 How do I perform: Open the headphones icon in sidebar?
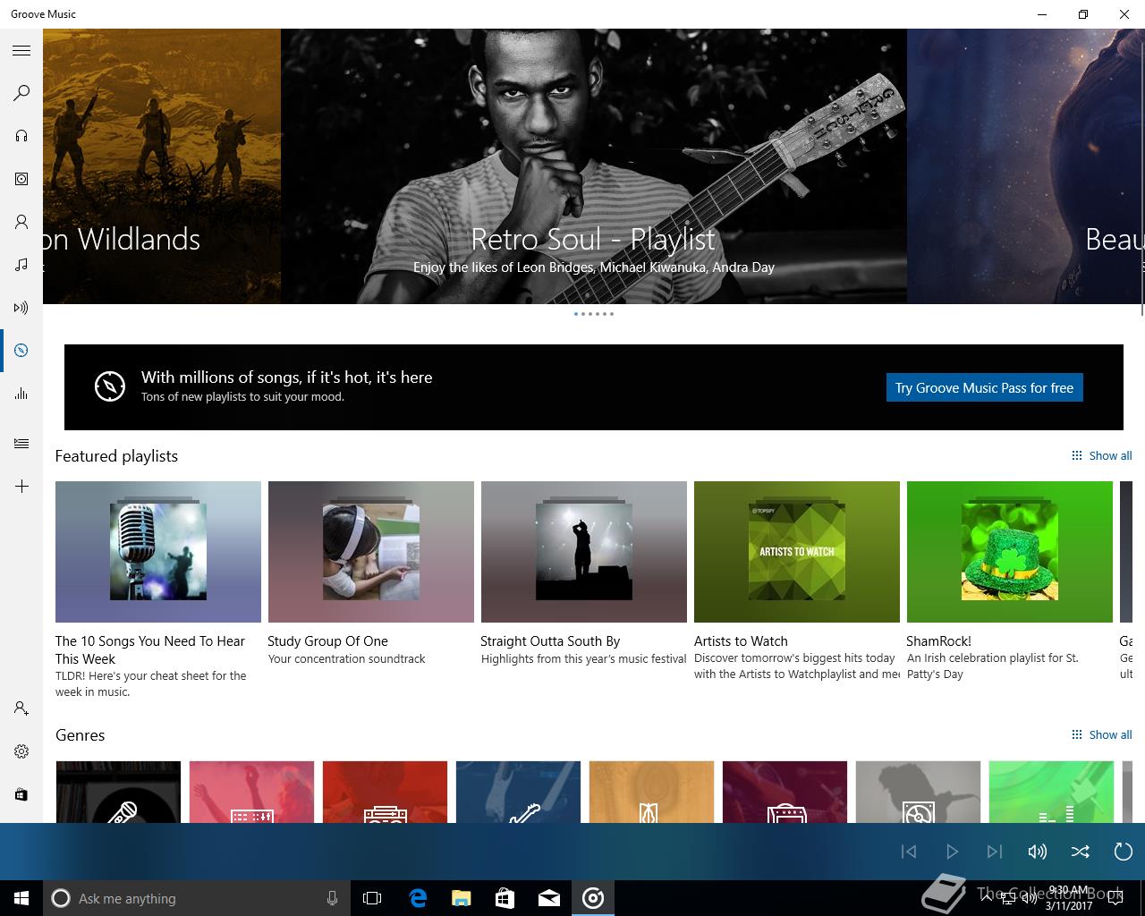point(21,136)
